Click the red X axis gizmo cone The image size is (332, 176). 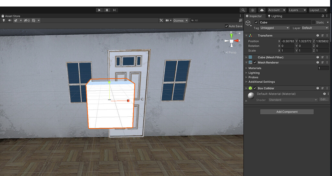237,41
